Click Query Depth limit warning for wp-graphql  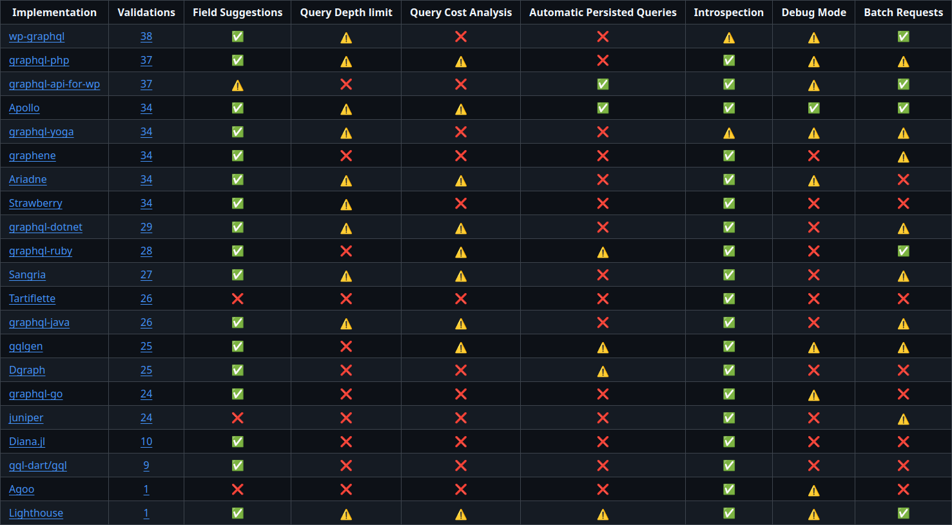346,37
